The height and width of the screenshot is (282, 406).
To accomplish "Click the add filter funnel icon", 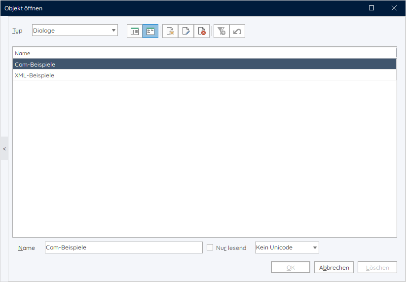I will [x=221, y=31].
